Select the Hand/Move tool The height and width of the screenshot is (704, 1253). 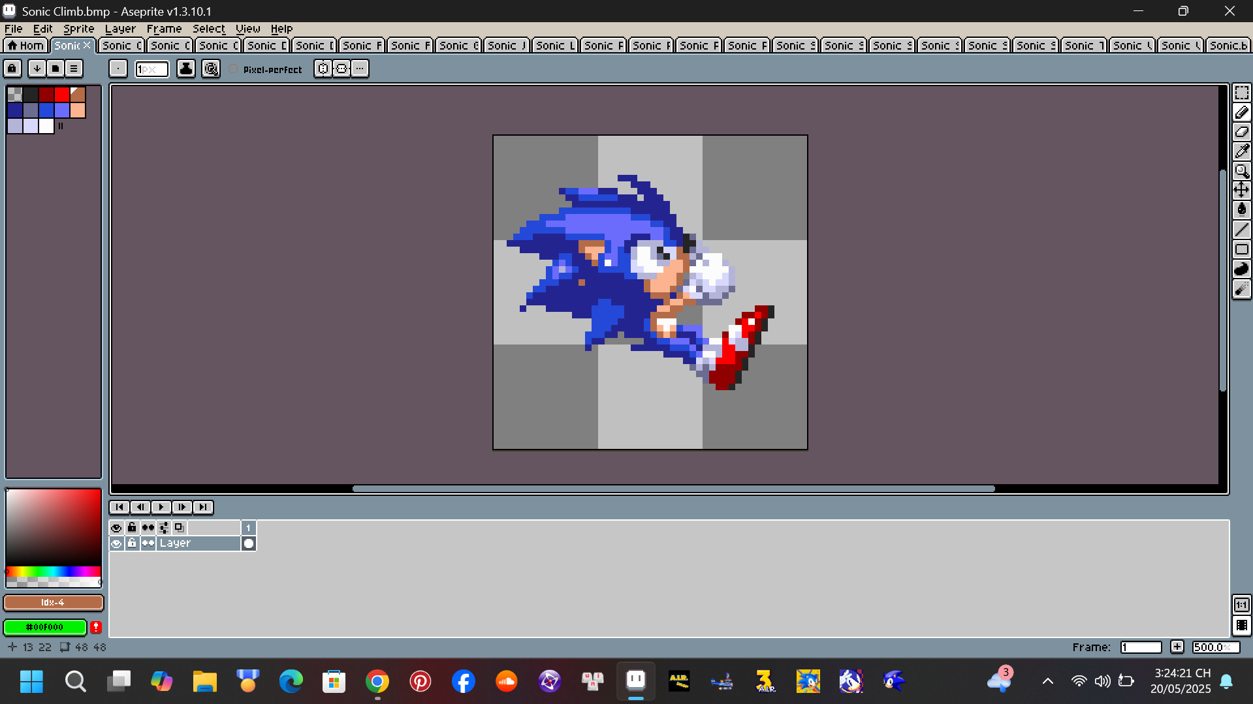[1241, 191]
